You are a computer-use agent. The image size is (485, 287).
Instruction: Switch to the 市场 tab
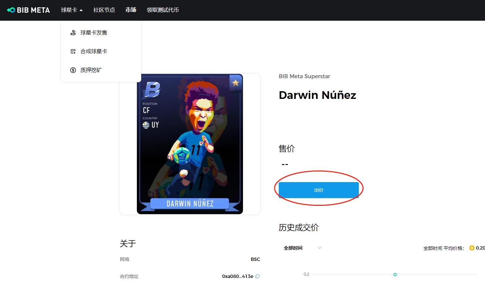pos(131,10)
